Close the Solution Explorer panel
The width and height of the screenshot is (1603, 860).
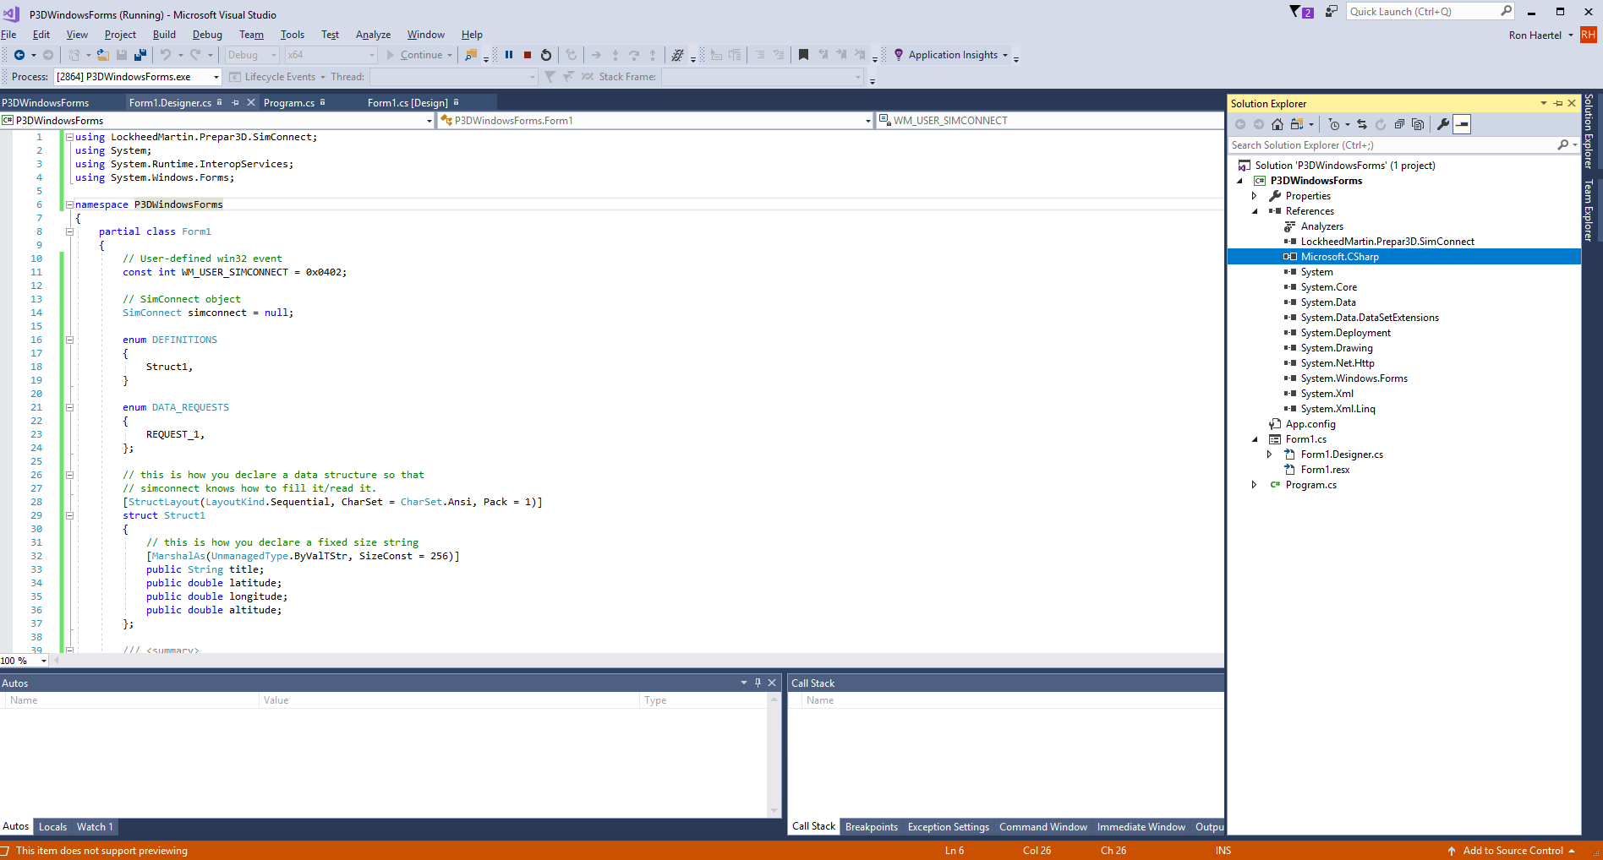[1572, 103]
